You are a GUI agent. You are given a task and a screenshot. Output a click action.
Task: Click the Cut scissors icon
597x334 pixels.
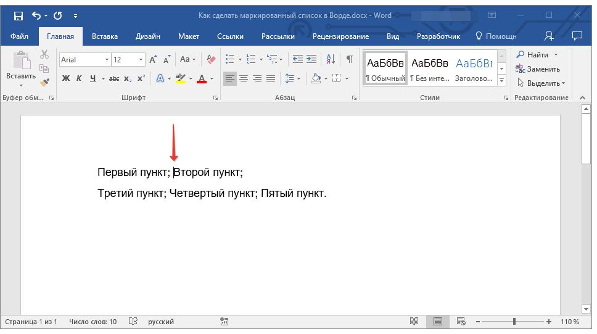point(44,55)
